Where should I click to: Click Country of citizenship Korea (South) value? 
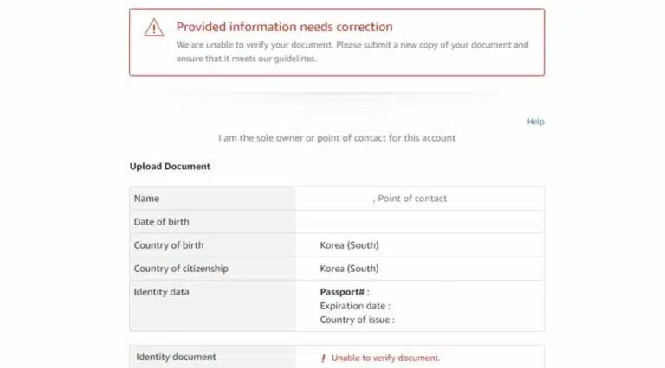[349, 269]
